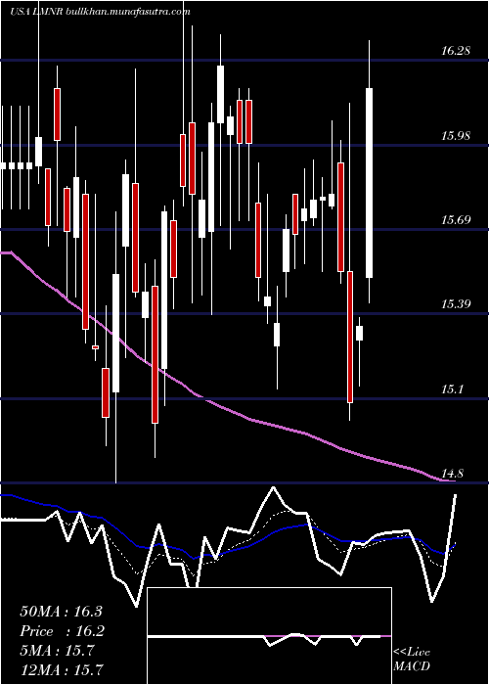Image resolution: width=489 pixels, height=685 pixels.
Task: Click the 15.1 price level label
Action: click(452, 388)
